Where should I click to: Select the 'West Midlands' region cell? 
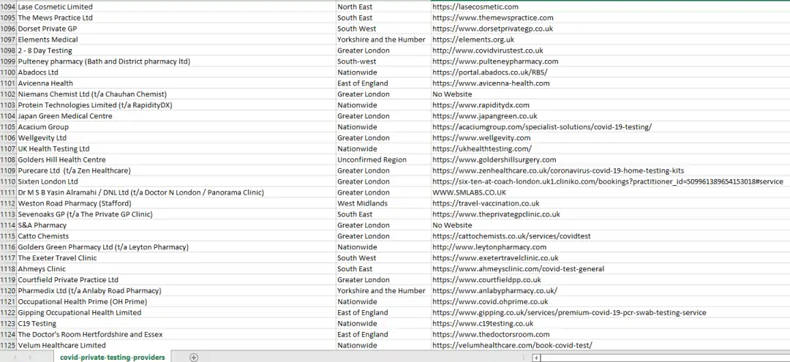click(x=383, y=203)
